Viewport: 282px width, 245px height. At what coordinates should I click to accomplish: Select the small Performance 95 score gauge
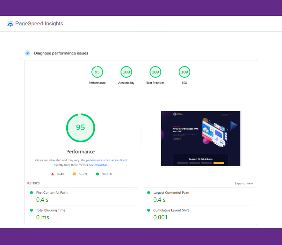[97, 72]
